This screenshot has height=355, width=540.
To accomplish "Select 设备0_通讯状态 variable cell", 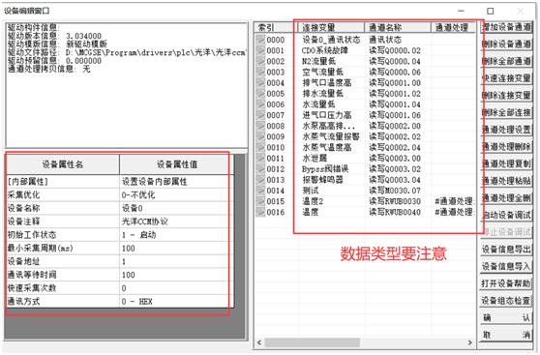I will coord(331,40).
